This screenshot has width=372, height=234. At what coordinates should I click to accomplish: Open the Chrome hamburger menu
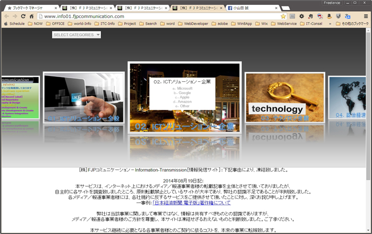coord(366,16)
